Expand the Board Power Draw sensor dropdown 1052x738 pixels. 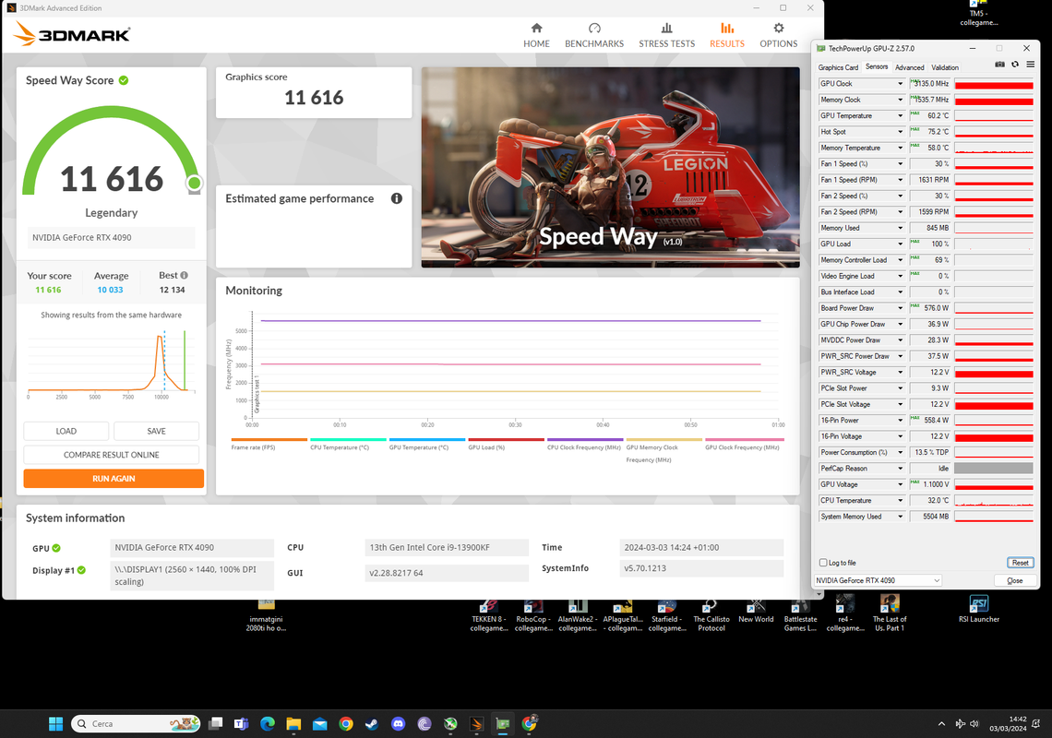(x=901, y=308)
